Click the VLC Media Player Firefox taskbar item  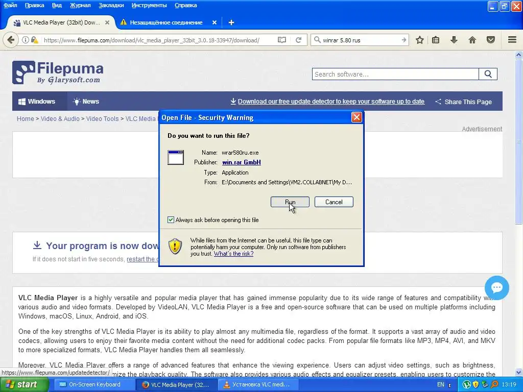point(176,385)
